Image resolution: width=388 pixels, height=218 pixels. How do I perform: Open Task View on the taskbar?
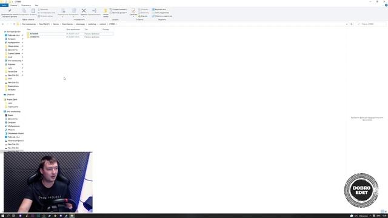click(13, 216)
